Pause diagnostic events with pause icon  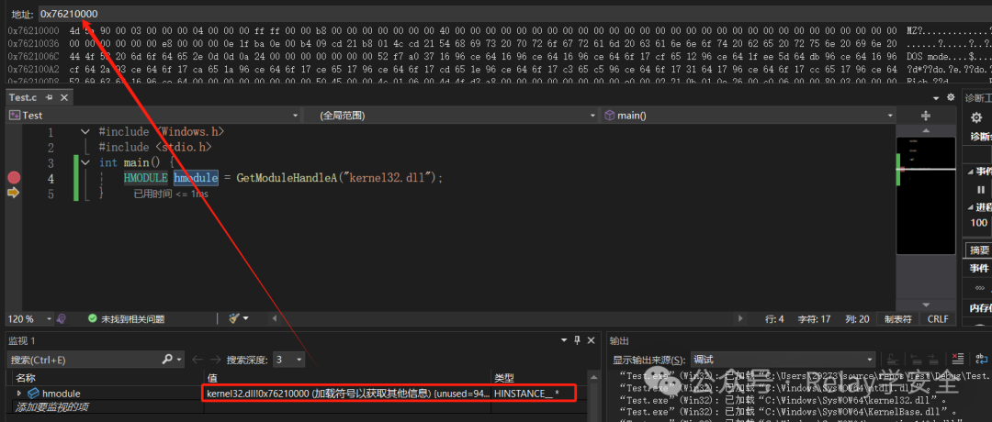(981, 190)
